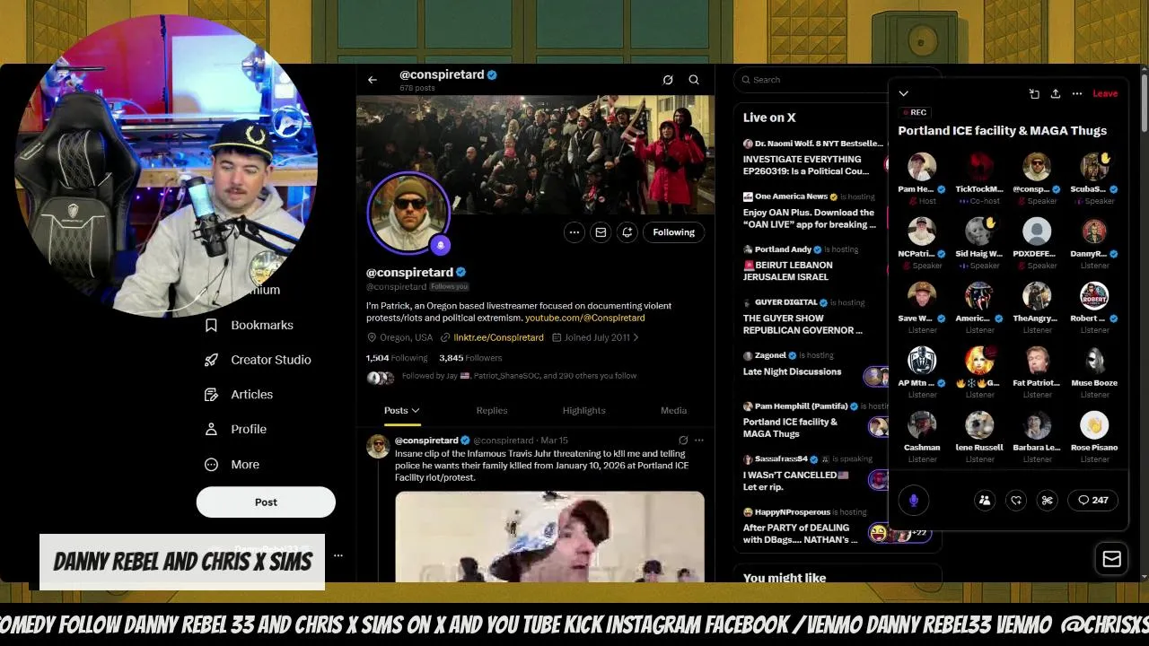Open the conspiretard profile avatar photo
The height and width of the screenshot is (646, 1149).
[409, 212]
